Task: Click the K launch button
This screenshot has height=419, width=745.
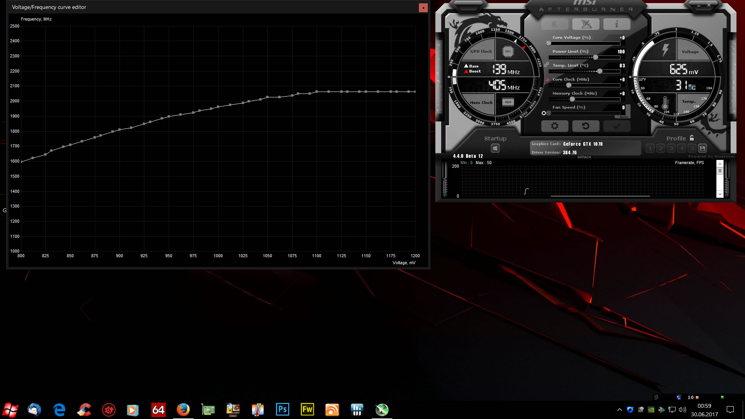Action: click(554, 24)
